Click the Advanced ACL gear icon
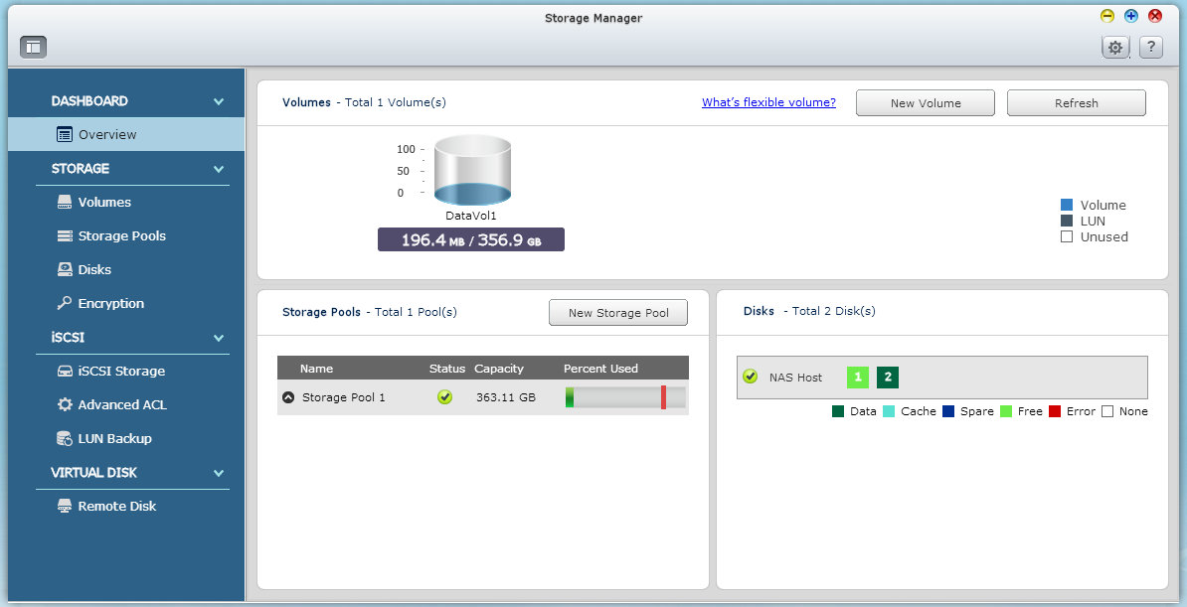The height and width of the screenshot is (607, 1187). 65,405
